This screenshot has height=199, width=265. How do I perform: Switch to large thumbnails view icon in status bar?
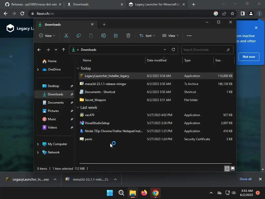[x=233, y=168]
